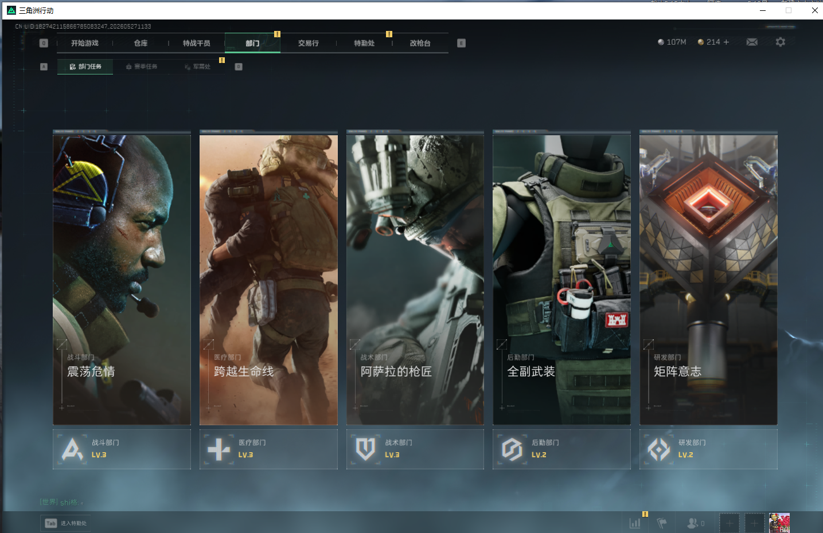823x533 pixels.
Task: Select the 军需处 sub-tab
Action: pyautogui.click(x=197, y=66)
